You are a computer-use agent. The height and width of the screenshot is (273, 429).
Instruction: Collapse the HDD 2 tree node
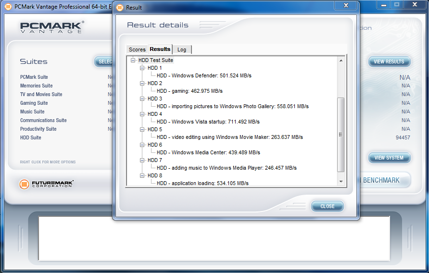142,83
